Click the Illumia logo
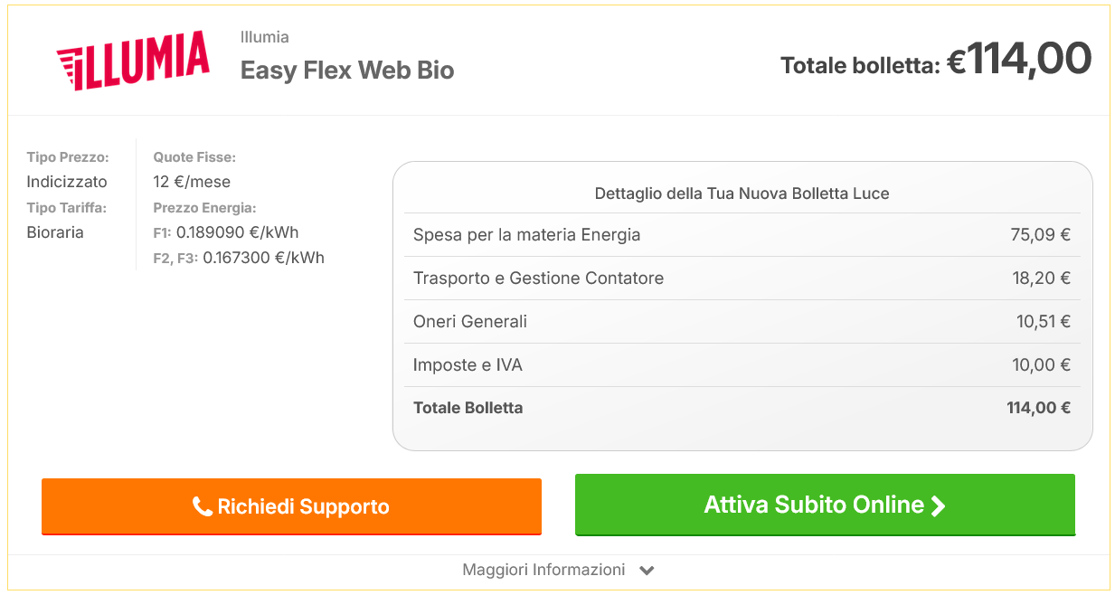This screenshot has width=1115, height=595. tap(133, 61)
